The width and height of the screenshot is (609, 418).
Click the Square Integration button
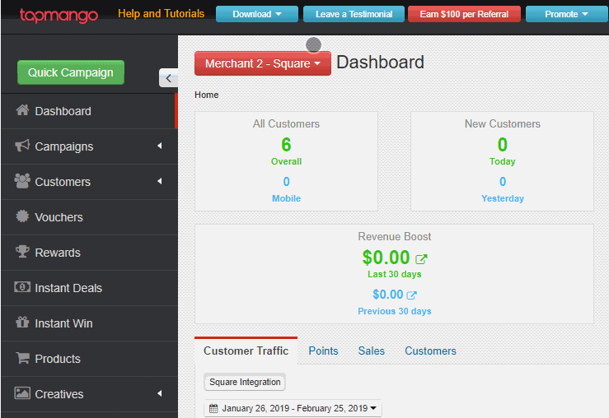(x=245, y=382)
